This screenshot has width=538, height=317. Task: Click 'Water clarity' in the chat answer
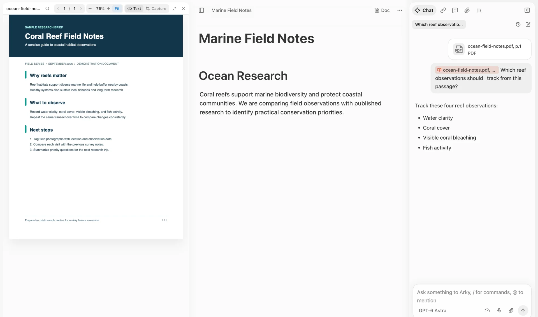(438, 118)
